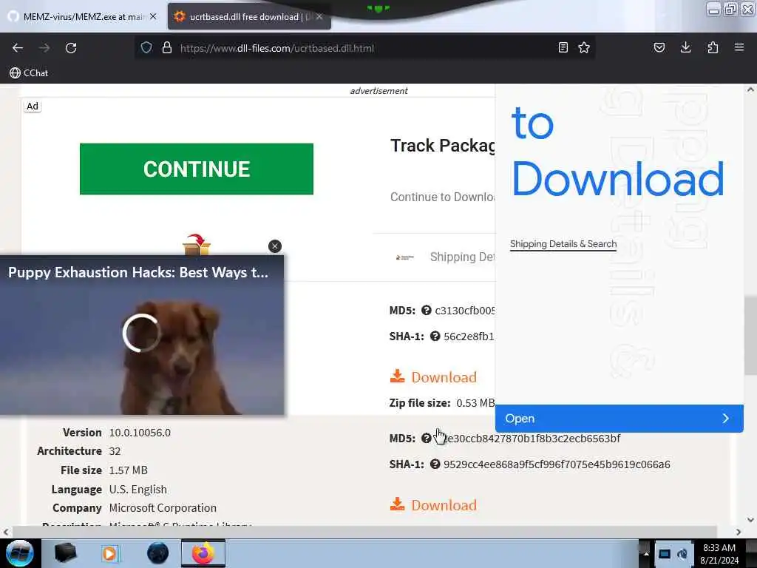
Task: Click the help icon beside lower SHA-1
Action: [x=435, y=464]
